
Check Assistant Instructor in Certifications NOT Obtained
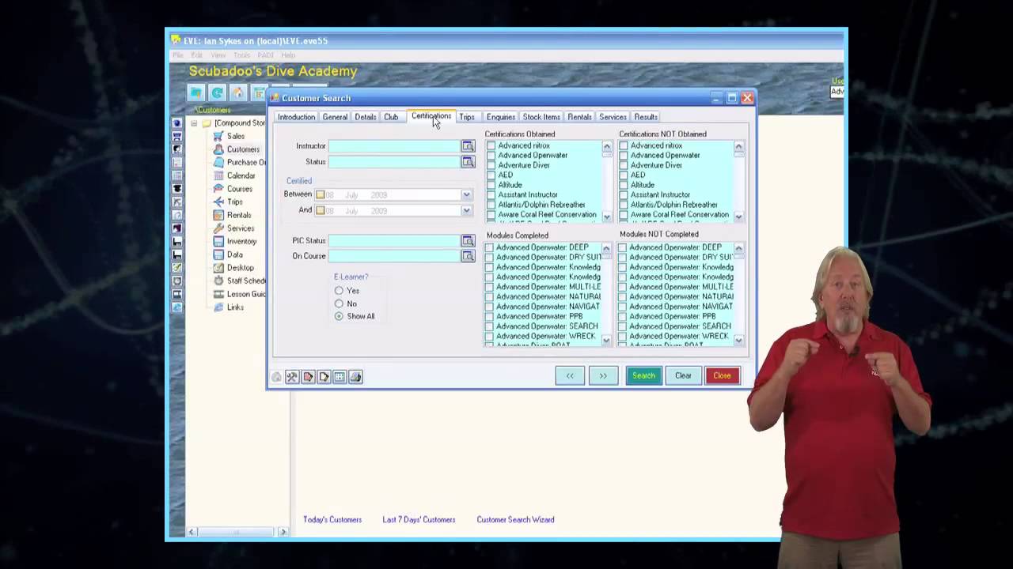click(624, 194)
